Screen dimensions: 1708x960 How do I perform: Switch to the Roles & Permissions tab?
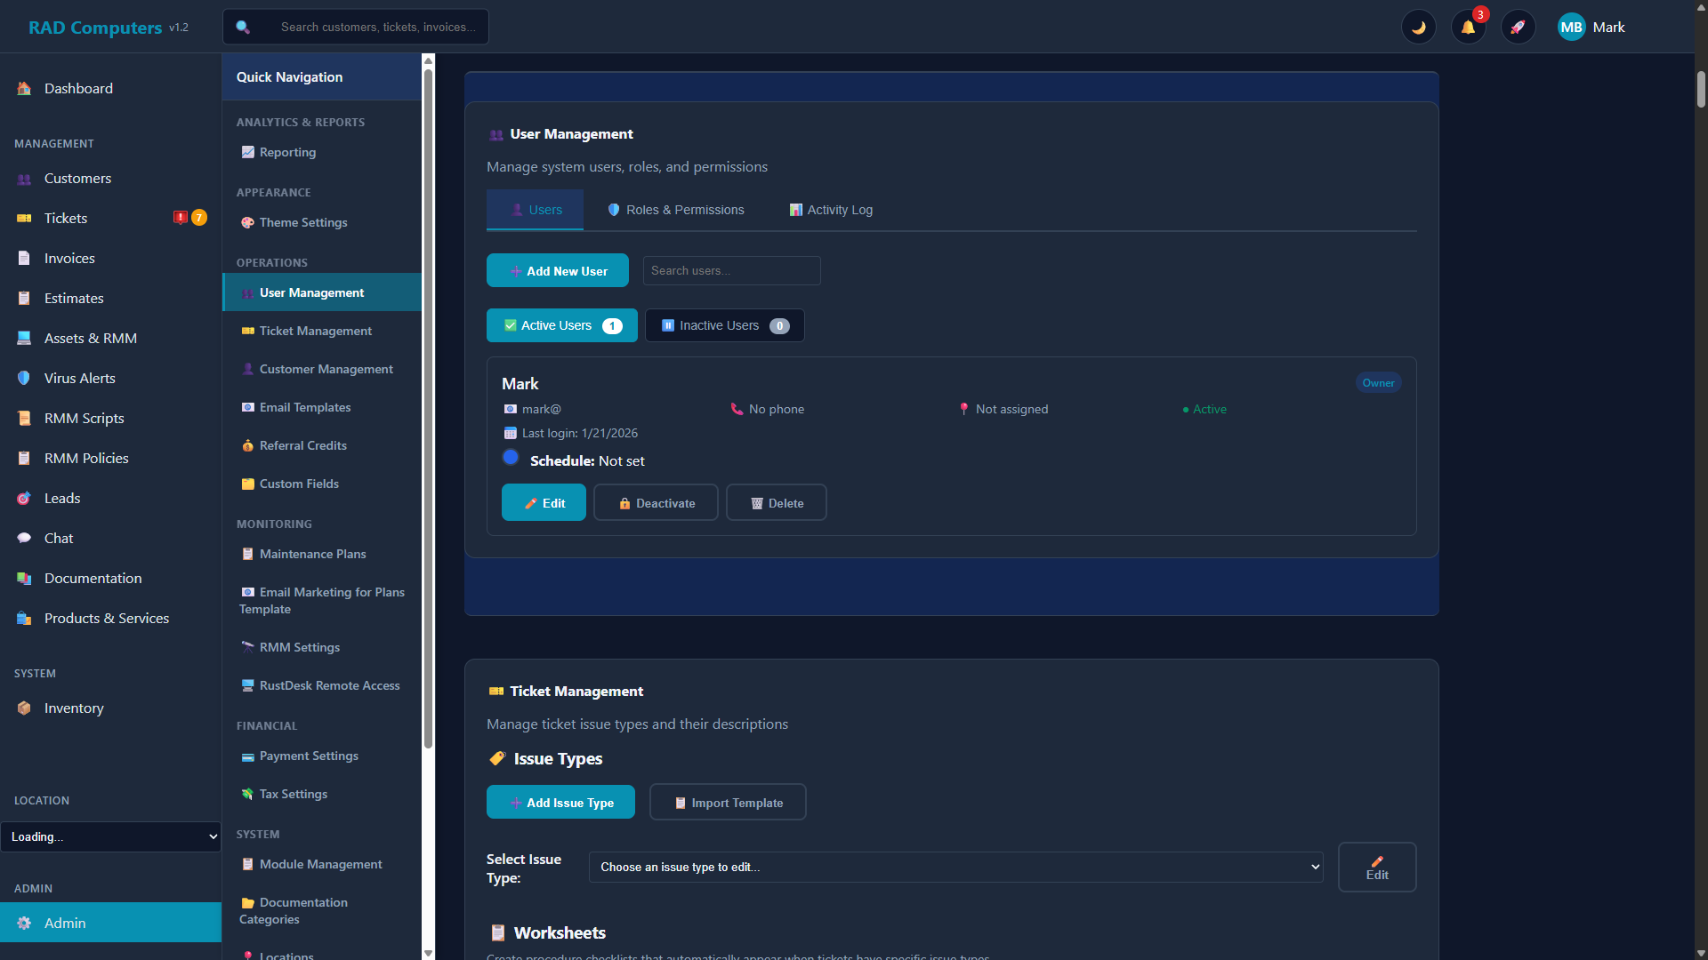pos(674,210)
